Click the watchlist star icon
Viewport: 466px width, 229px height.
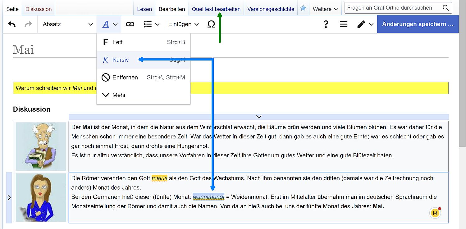pos(303,8)
